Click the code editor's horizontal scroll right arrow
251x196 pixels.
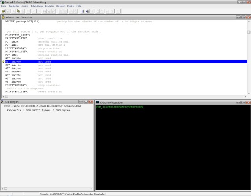tap(245, 96)
